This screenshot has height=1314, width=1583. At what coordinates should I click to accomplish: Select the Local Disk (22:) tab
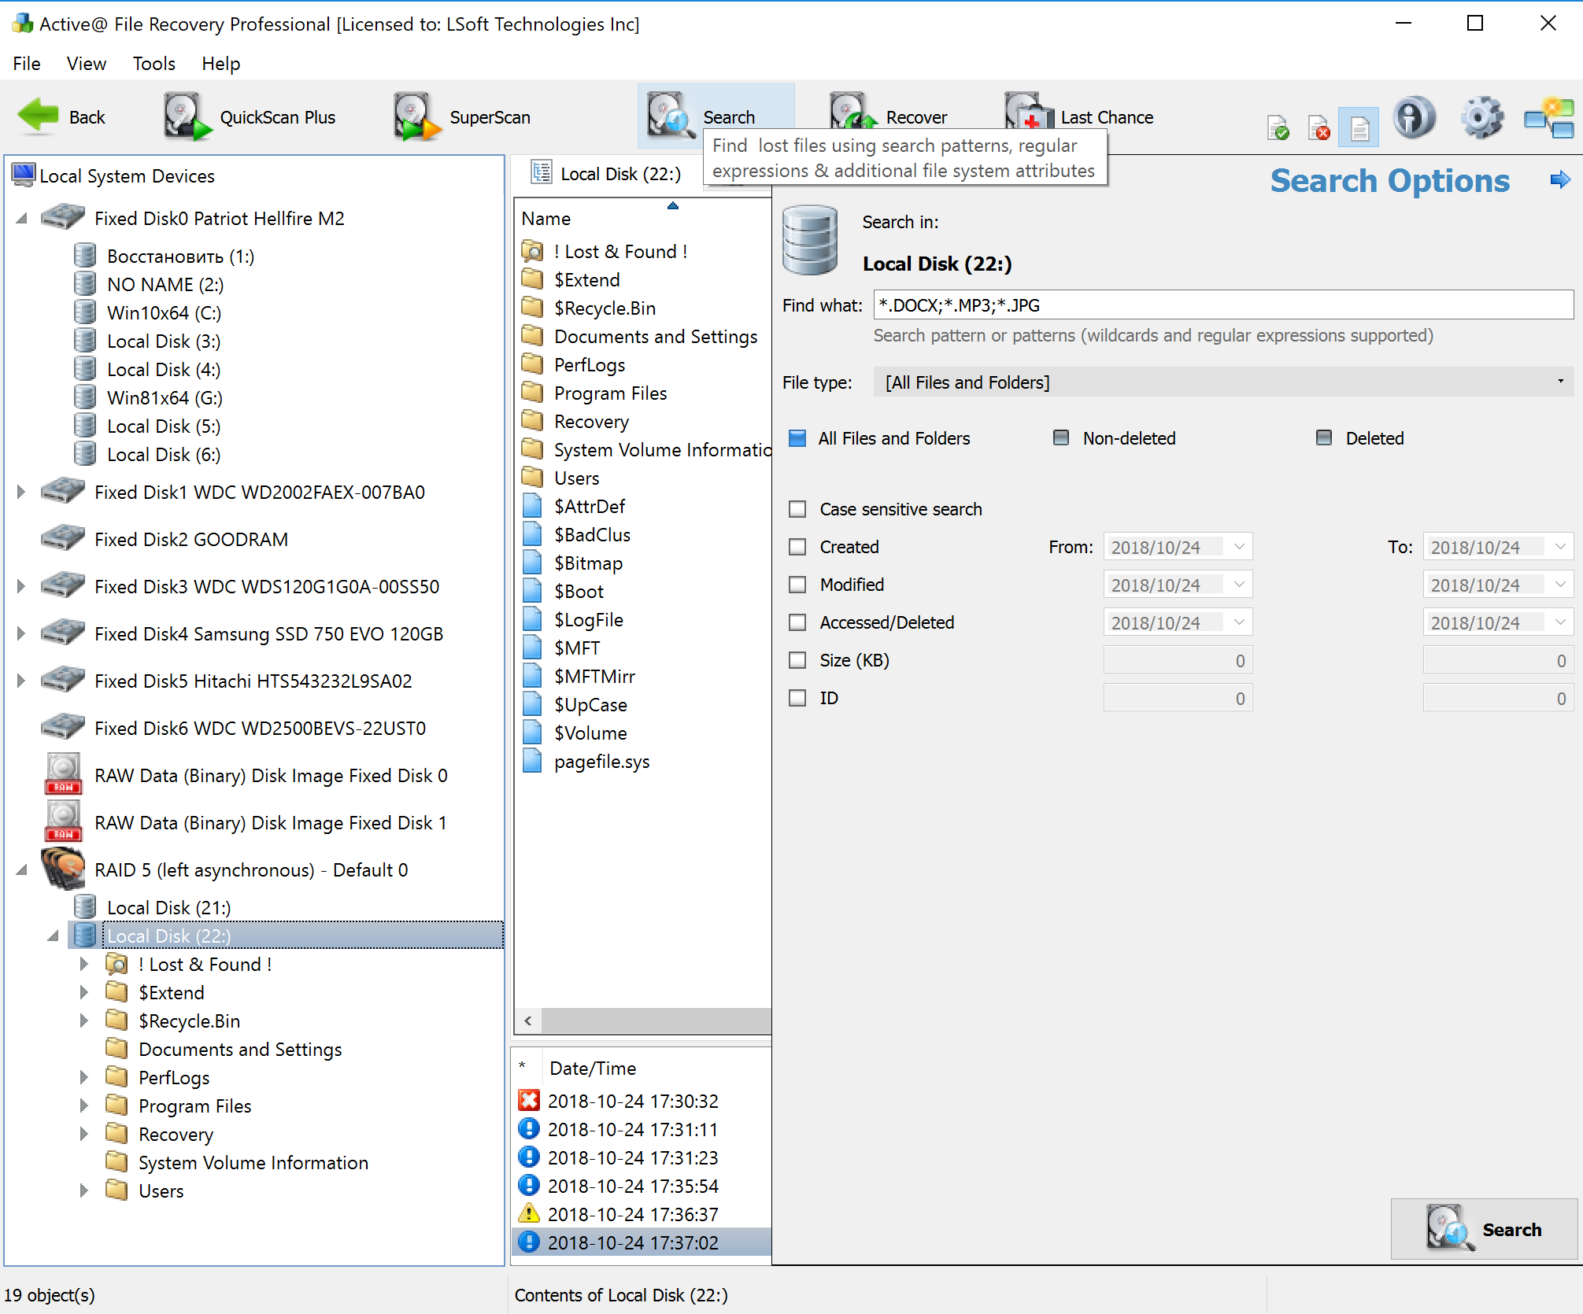point(606,174)
